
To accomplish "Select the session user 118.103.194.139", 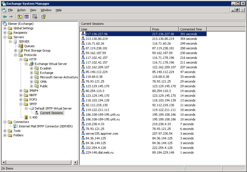I will 97,100.
